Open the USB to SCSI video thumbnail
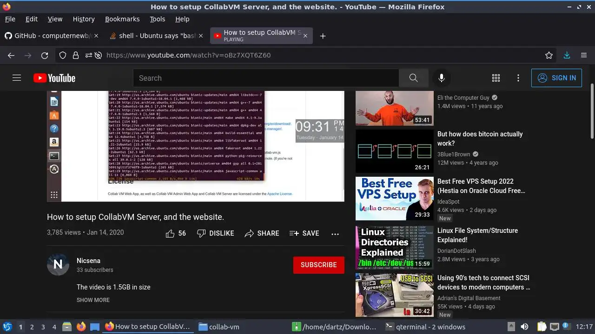The image size is (595, 334). click(395, 295)
